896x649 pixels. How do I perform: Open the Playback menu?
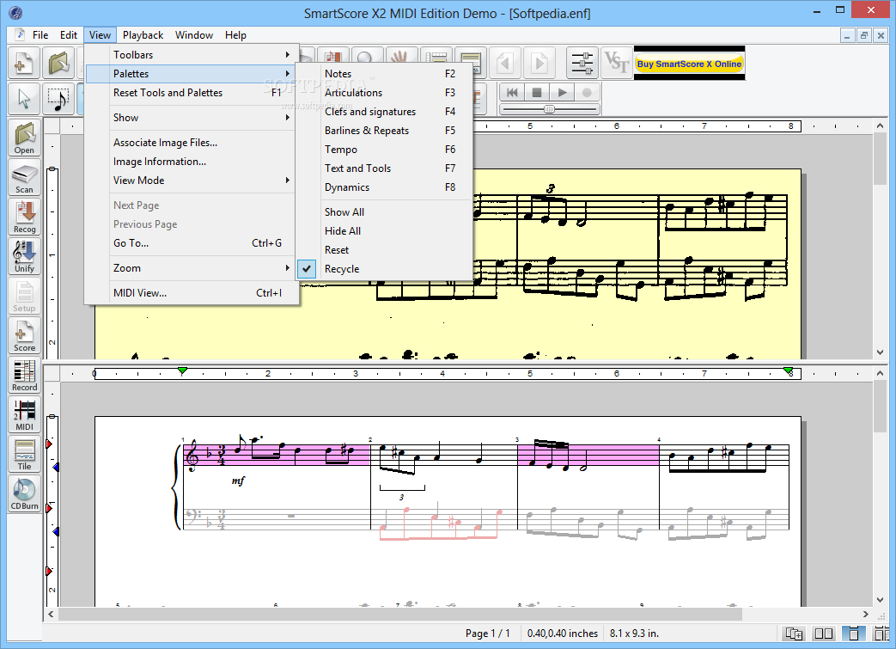[x=143, y=35]
